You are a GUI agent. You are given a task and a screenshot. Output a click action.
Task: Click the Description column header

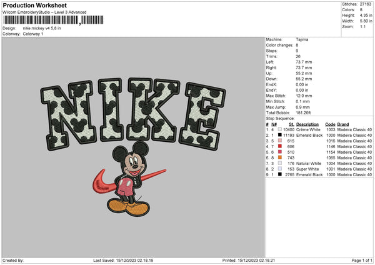[307, 124]
